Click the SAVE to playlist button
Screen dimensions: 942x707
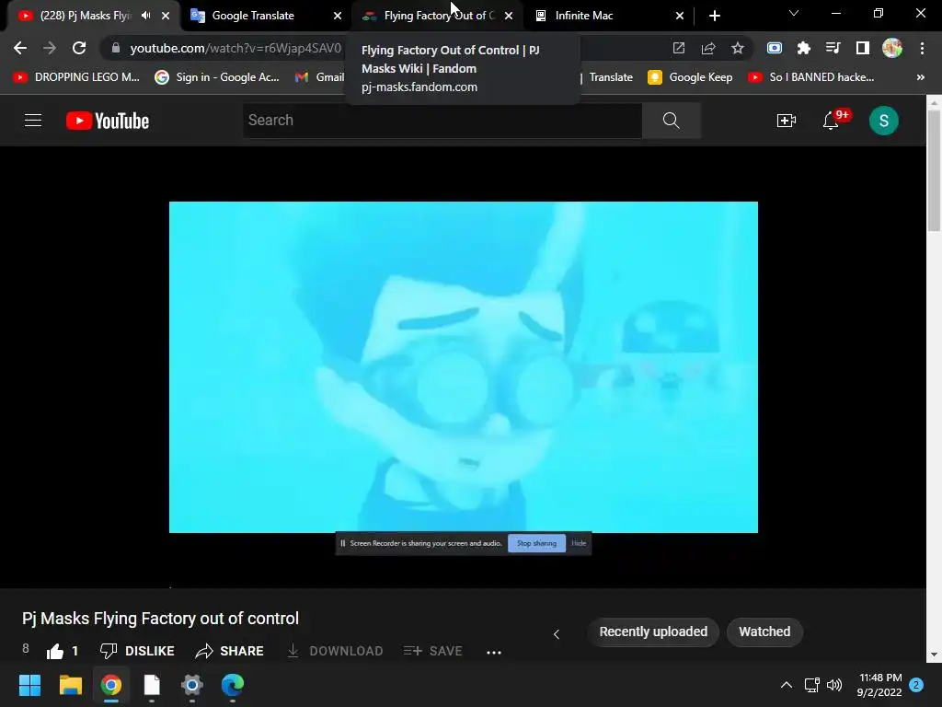tap(433, 651)
